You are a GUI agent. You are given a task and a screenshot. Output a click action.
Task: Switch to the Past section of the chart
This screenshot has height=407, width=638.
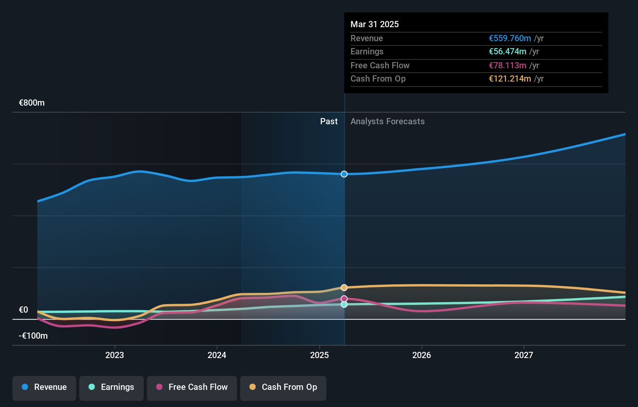tap(329, 121)
